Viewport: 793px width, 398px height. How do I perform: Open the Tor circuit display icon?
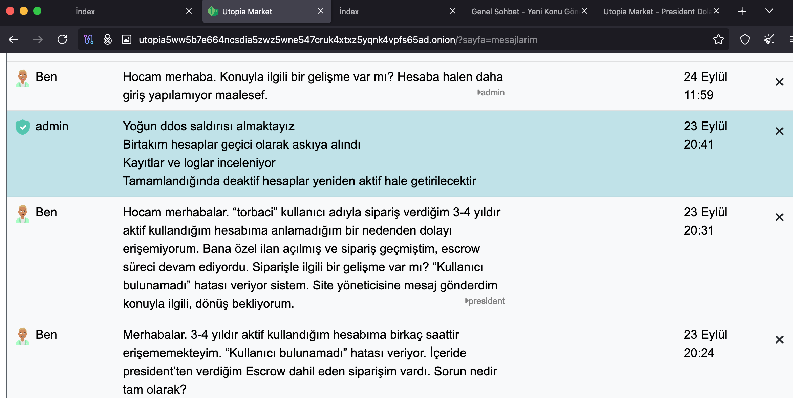pyautogui.click(x=89, y=40)
